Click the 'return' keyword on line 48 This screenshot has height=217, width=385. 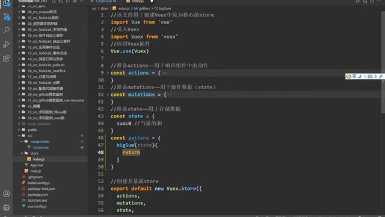pyautogui.click(x=131, y=153)
